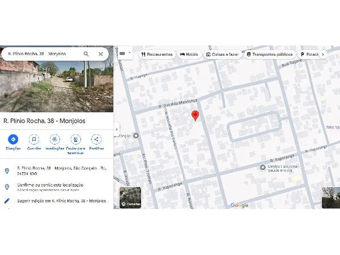Save the place with Guardar icon

[x=34, y=139]
